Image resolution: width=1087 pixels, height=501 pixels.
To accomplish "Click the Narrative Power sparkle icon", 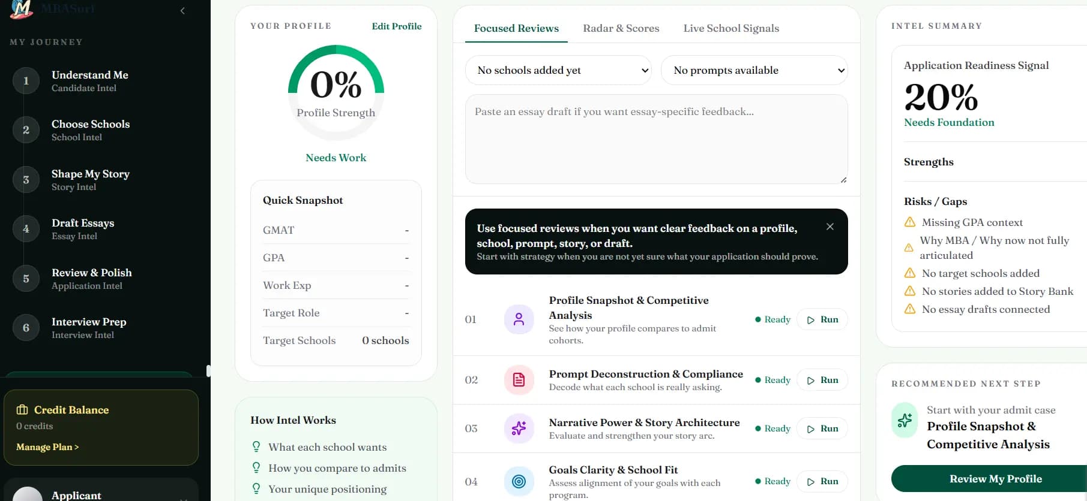I will [x=519, y=428].
